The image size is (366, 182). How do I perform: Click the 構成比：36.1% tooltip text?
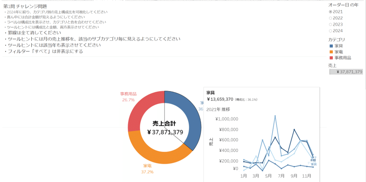(x=246, y=100)
